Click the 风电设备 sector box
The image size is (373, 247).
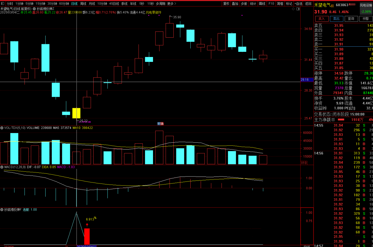point(366,5)
